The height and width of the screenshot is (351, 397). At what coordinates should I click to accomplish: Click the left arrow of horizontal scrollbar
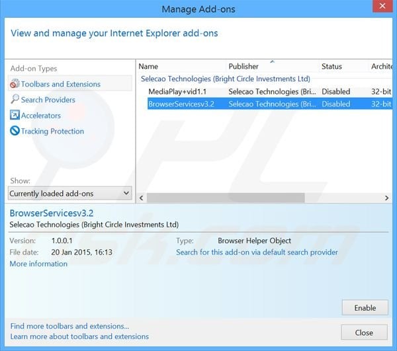point(142,198)
